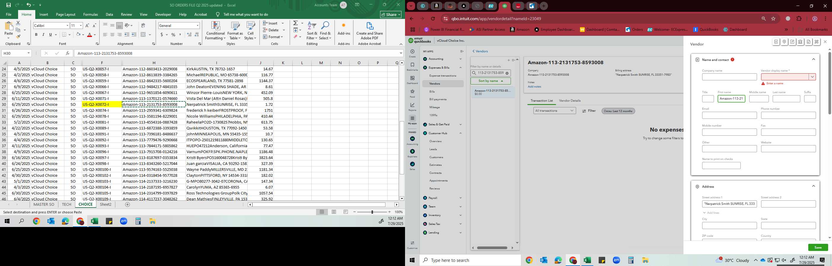Screen dimensions: 832x266
Task: Add a new sheet with plus icon
Action: pos(127,205)
